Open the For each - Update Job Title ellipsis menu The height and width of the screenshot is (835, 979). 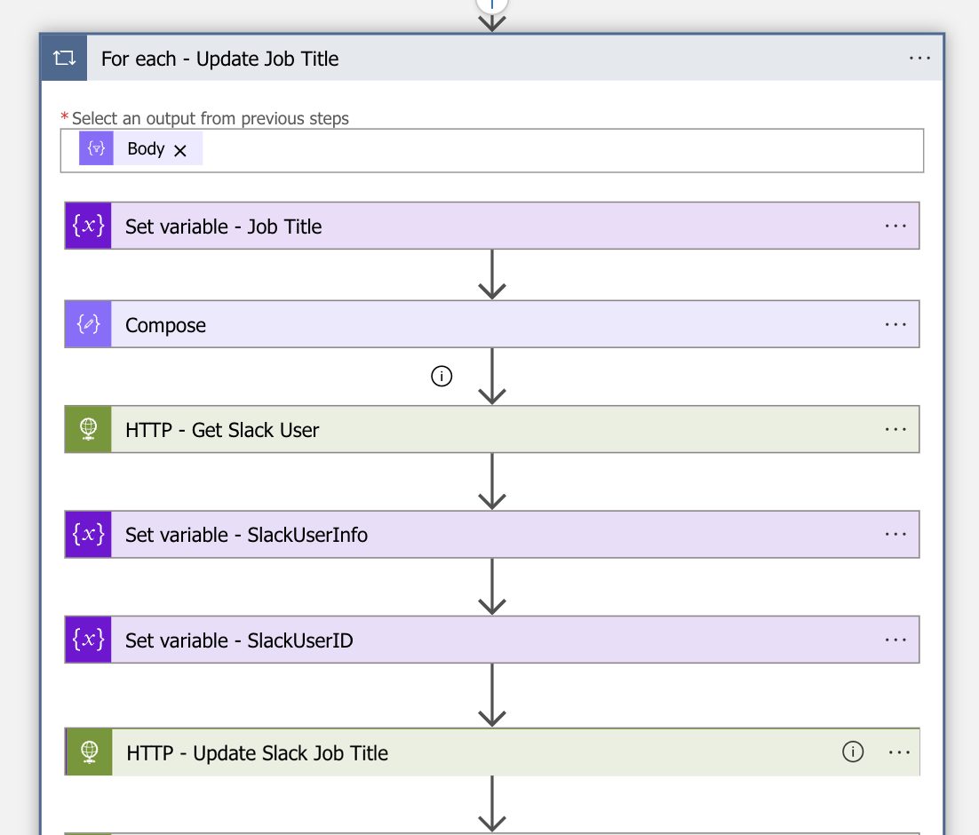(919, 59)
